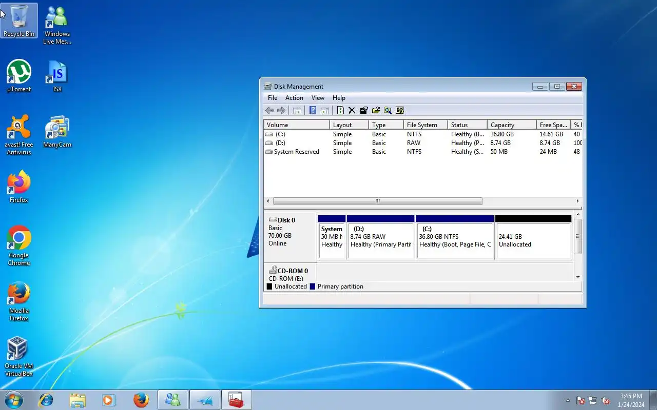Viewport: 657px width, 410px height.
Task: Show hidden tray icons arrow
Action: [x=568, y=400]
